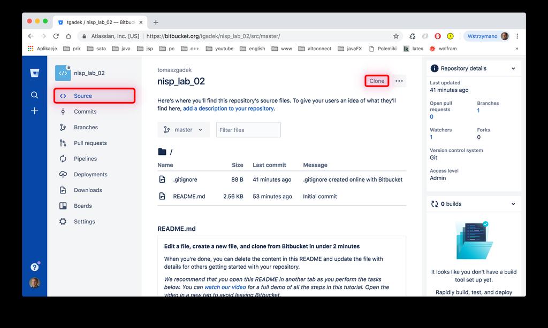Open the english bookmarks folder
This screenshot has height=328, width=548.
[253, 49]
